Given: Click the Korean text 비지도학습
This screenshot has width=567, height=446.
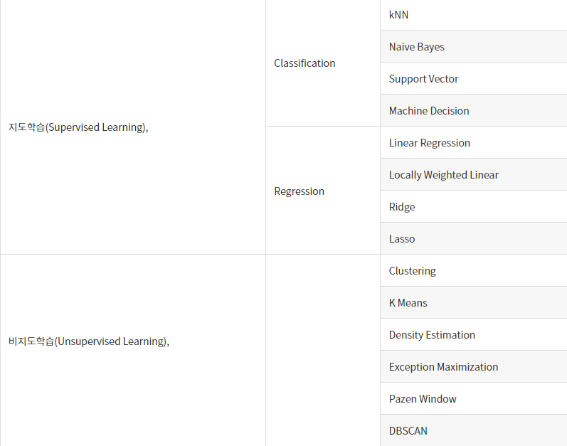Looking at the screenshot, I should tap(31, 341).
